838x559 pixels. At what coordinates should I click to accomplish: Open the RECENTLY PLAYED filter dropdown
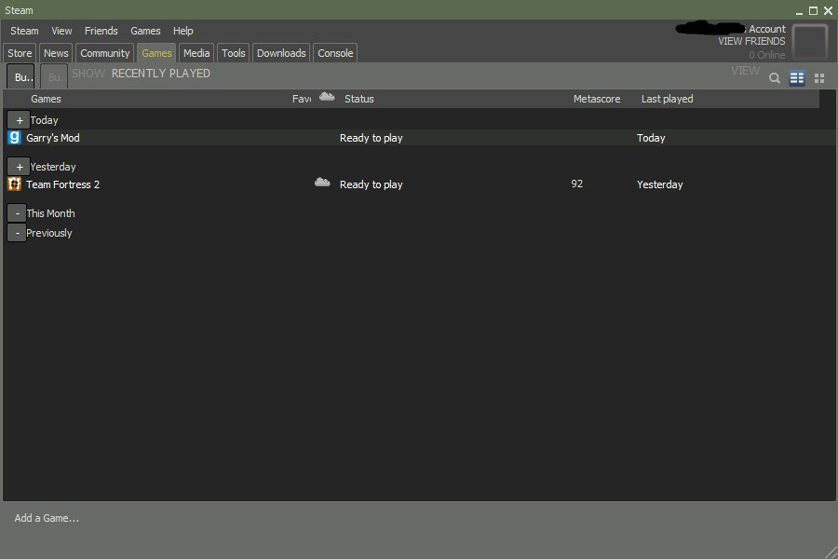coord(160,74)
